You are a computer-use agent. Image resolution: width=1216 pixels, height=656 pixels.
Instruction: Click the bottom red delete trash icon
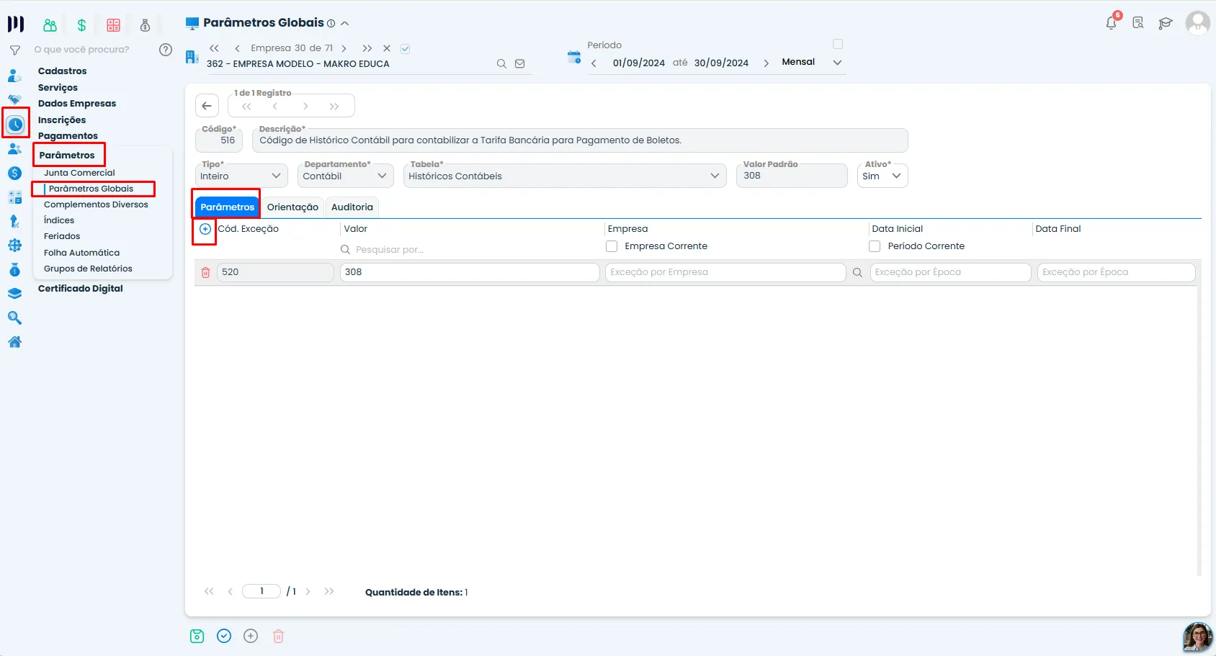[x=278, y=636]
